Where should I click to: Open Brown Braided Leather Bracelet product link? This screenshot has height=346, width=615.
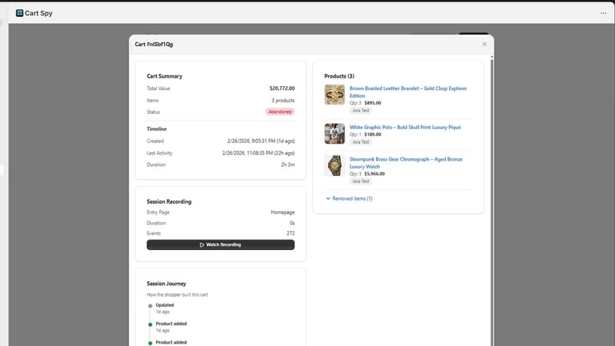click(x=408, y=91)
